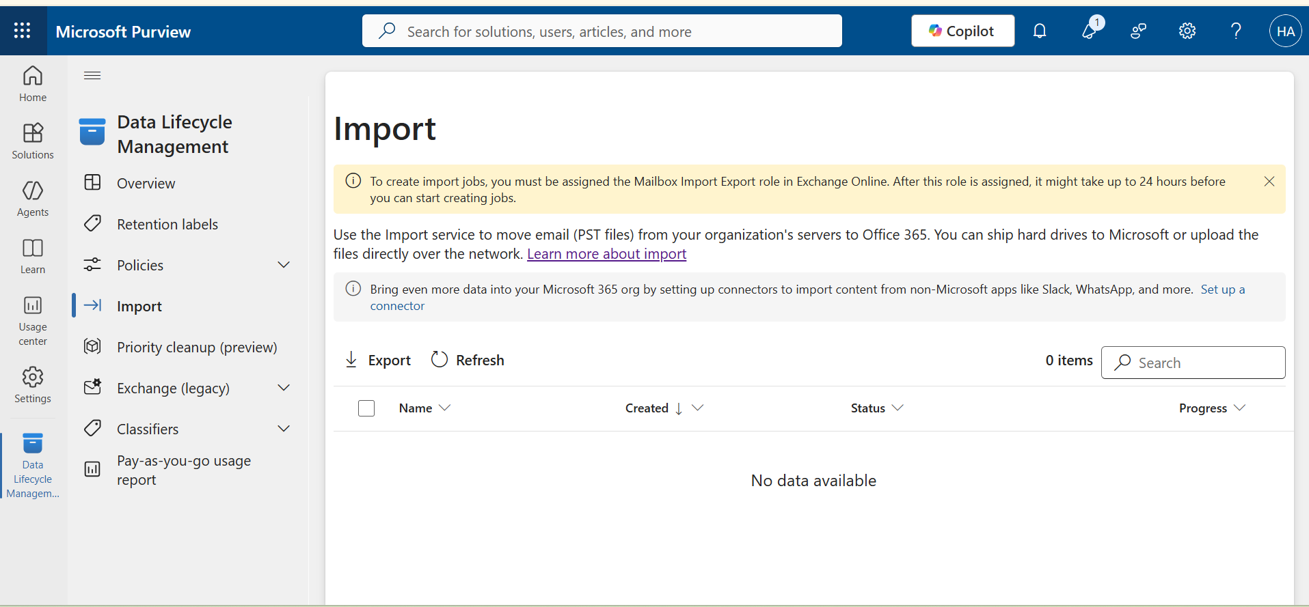This screenshot has width=1309, height=607.
Task: Open Agents in the left rail
Action: click(x=33, y=199)
